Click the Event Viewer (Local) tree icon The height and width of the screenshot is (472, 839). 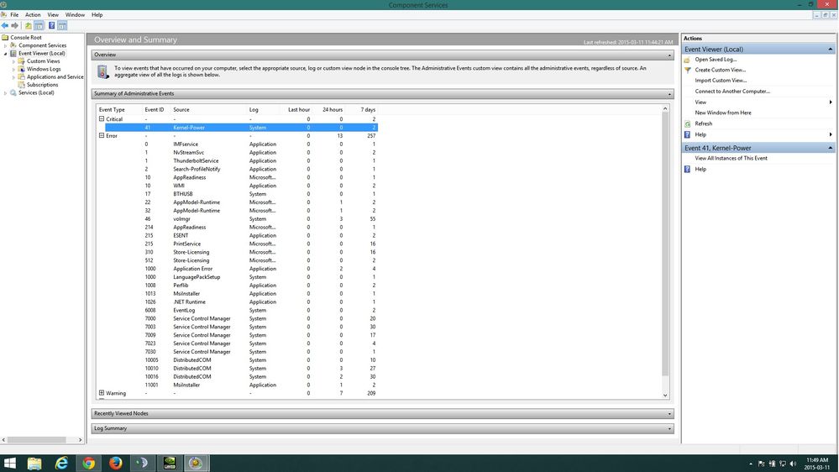(13, 54)
